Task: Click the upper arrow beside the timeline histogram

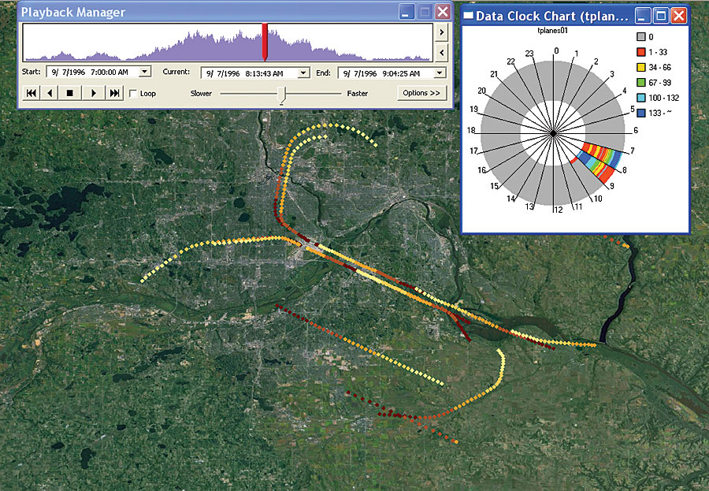Action: coord(441,33)
